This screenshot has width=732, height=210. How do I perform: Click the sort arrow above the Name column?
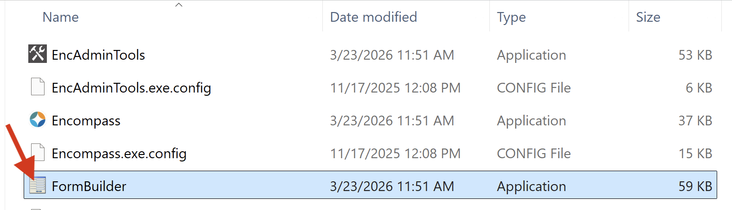pyautogui.click(x=179, y=5)
